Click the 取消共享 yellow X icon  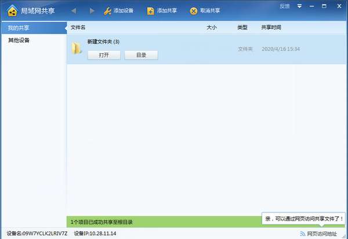(x=194, y=11)
